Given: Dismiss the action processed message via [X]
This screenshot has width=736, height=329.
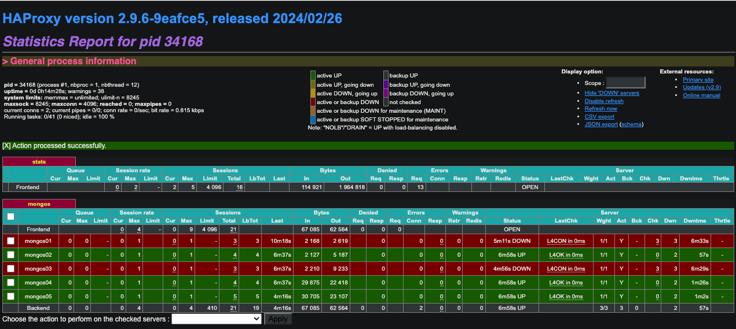Looking at the screenshot, I should pyautogui.click(x=6, y=146).
